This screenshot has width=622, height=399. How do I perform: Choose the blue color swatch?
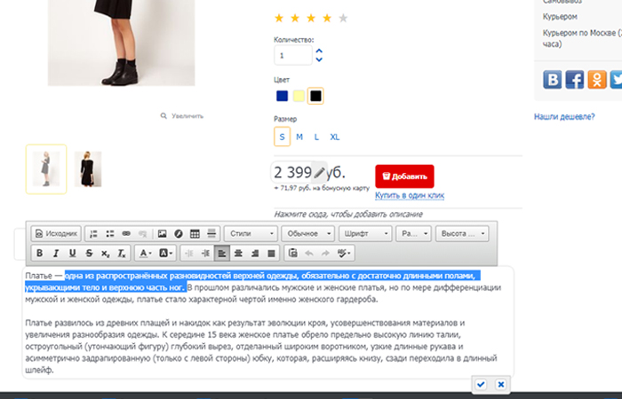(282, 96)
